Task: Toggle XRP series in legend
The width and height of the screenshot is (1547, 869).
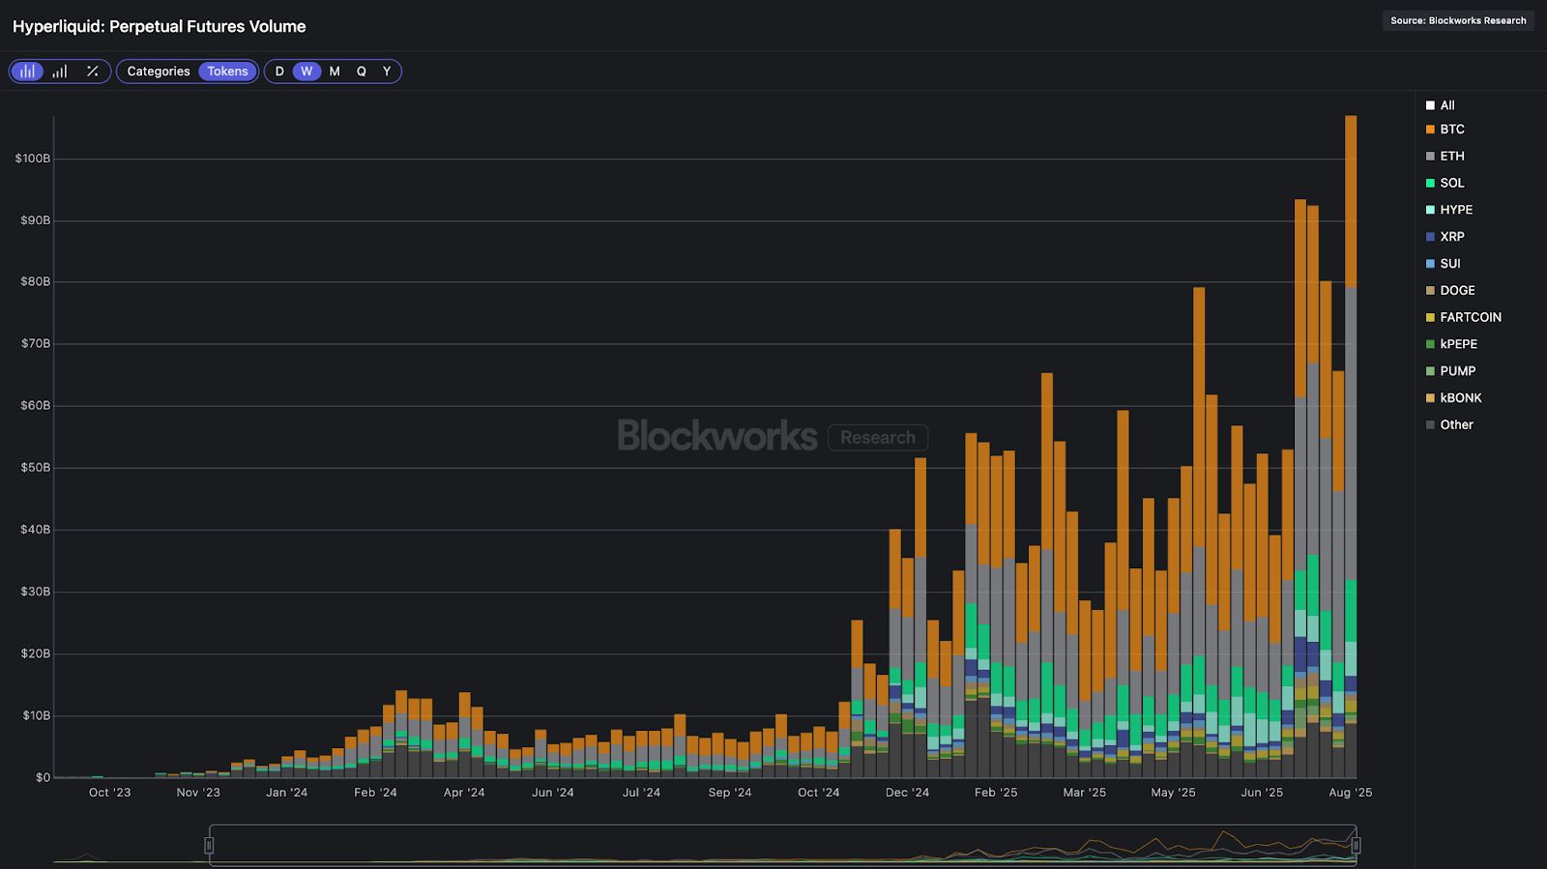Action: (x=1445, y=237)
